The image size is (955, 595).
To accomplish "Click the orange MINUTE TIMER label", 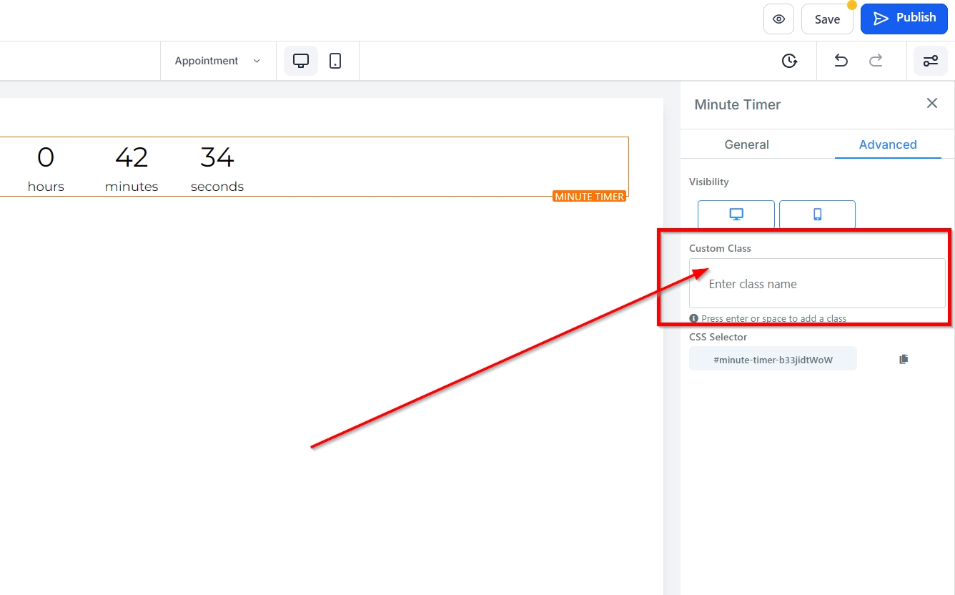I will pos(589,197).
